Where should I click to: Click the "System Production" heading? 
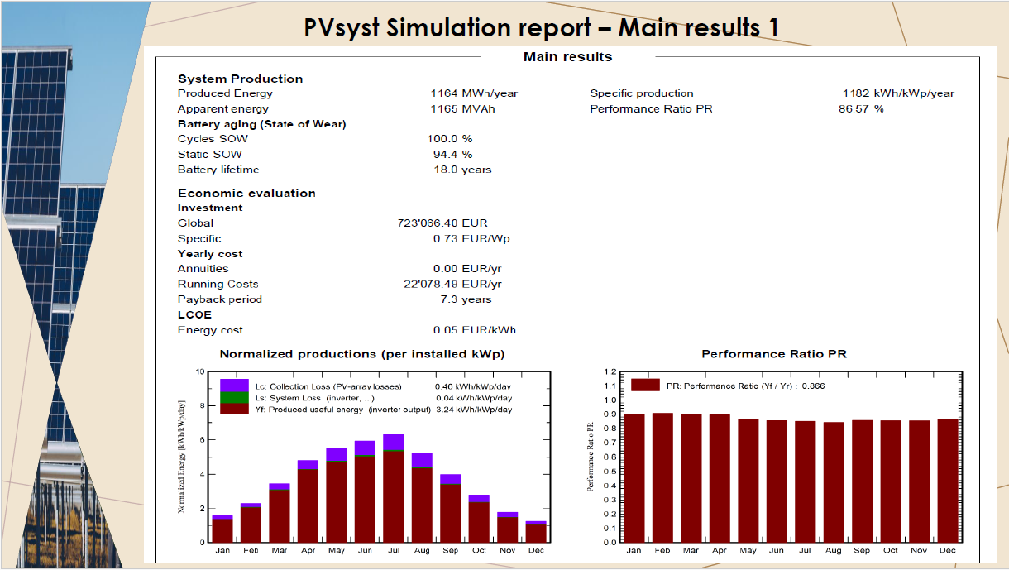pos(240,79)
